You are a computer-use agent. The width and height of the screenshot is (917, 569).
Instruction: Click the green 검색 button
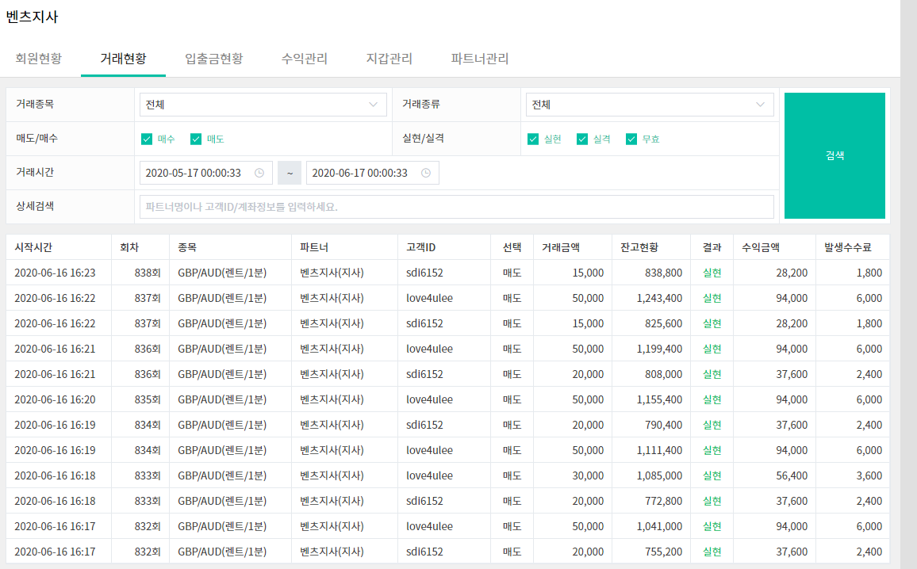tap(835, 155)
